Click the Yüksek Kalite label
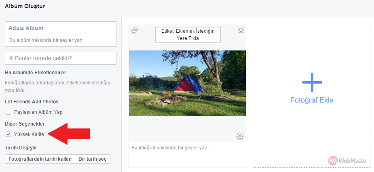The image size is (374, 172). click(x=29, y=134)
